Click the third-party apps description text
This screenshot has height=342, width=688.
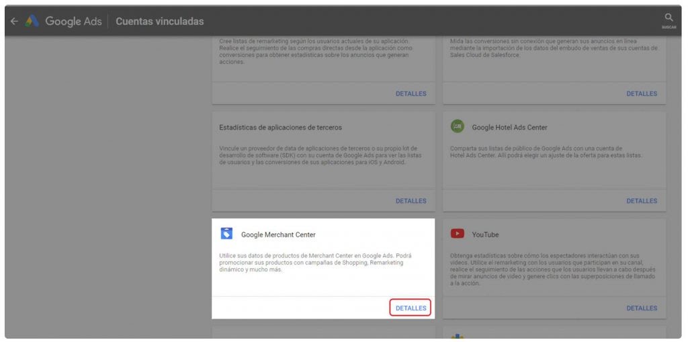[321, 155]
